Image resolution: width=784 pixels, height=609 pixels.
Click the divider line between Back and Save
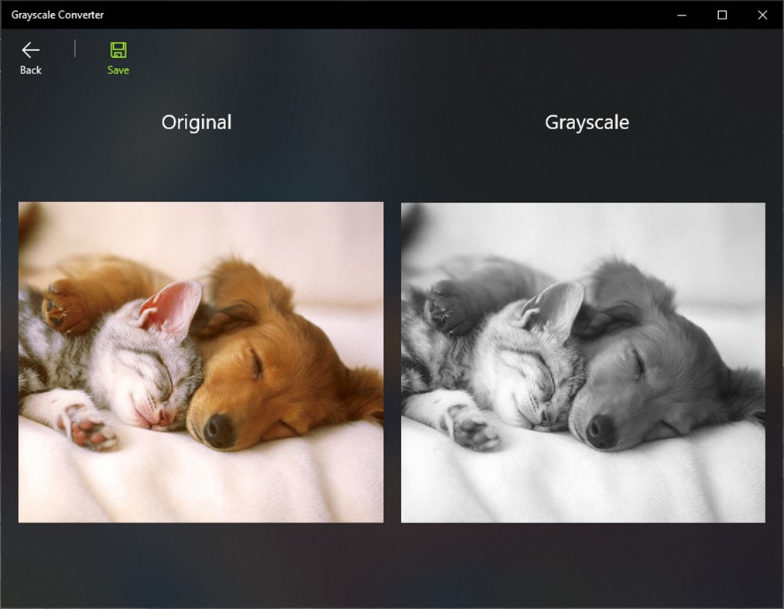tap(75, 50)
